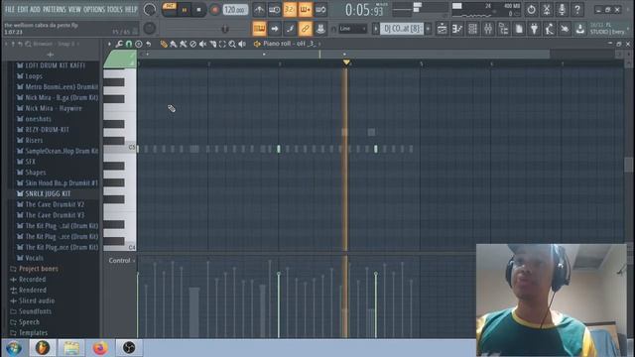Screen dimensions: 635x357
Task: Open the Playlist view
Action: coord(442,29)
